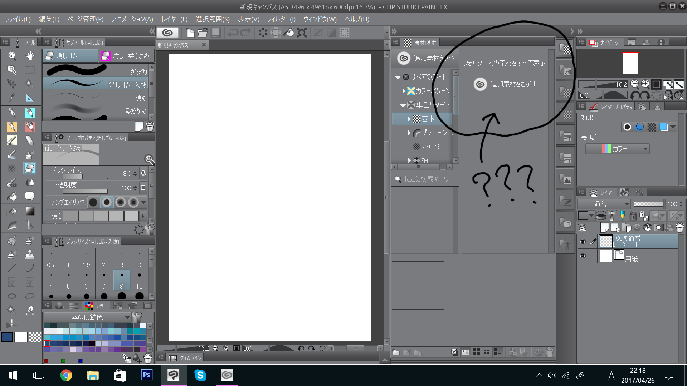Viewport: 687px width, 386px height.
Task: Select the strongest anti-aliasing radio option
Action: pyautogui.click(x=133, y=203)
